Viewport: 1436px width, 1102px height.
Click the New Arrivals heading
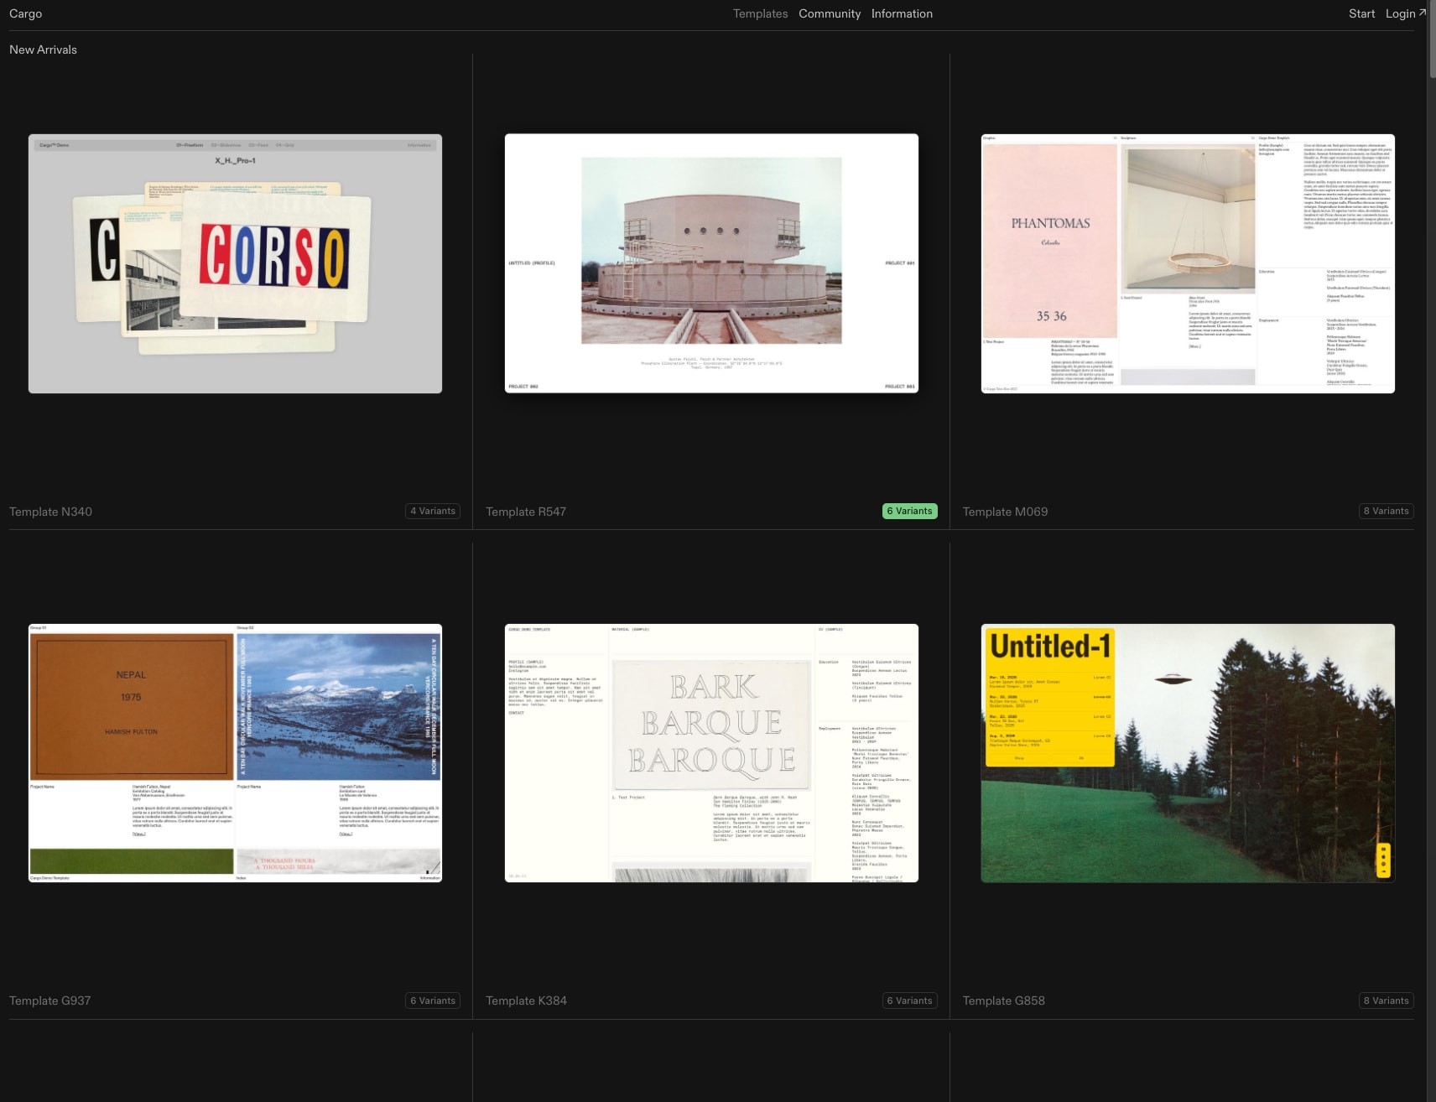[x=43, y=49]
